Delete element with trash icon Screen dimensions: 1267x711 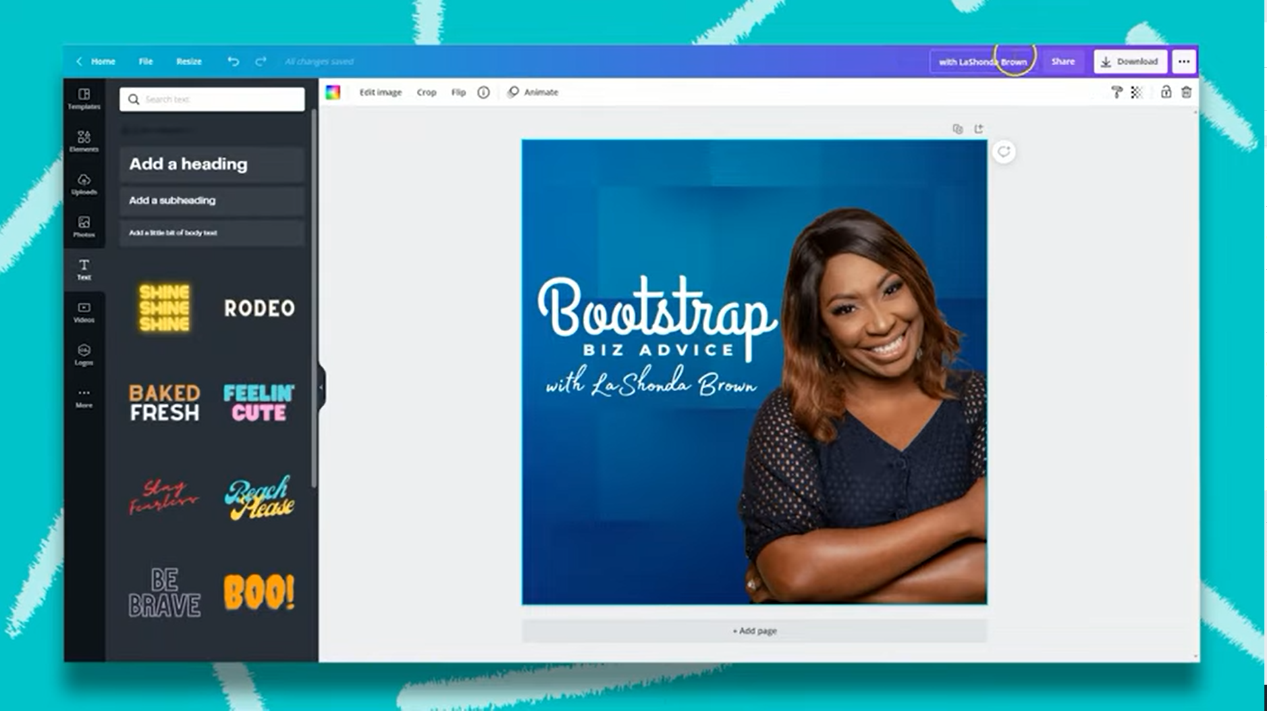click(x=1187, y=92)
